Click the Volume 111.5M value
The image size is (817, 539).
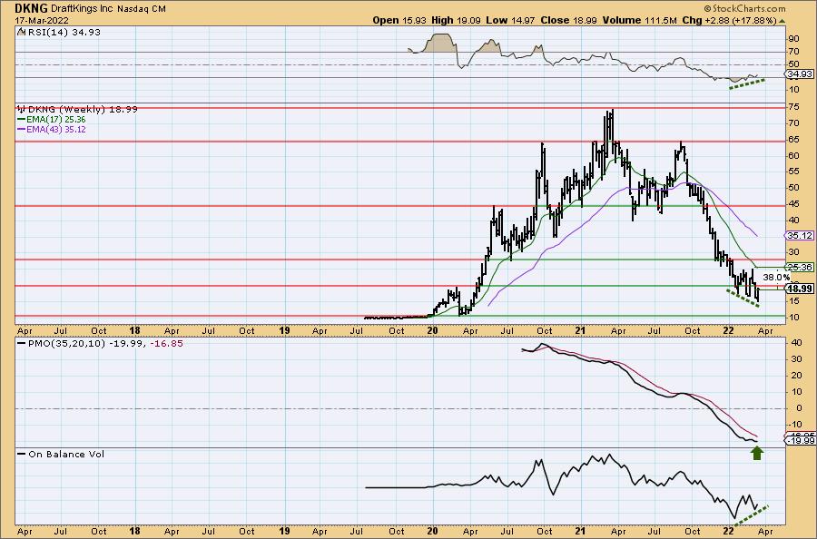click(639, 20)
